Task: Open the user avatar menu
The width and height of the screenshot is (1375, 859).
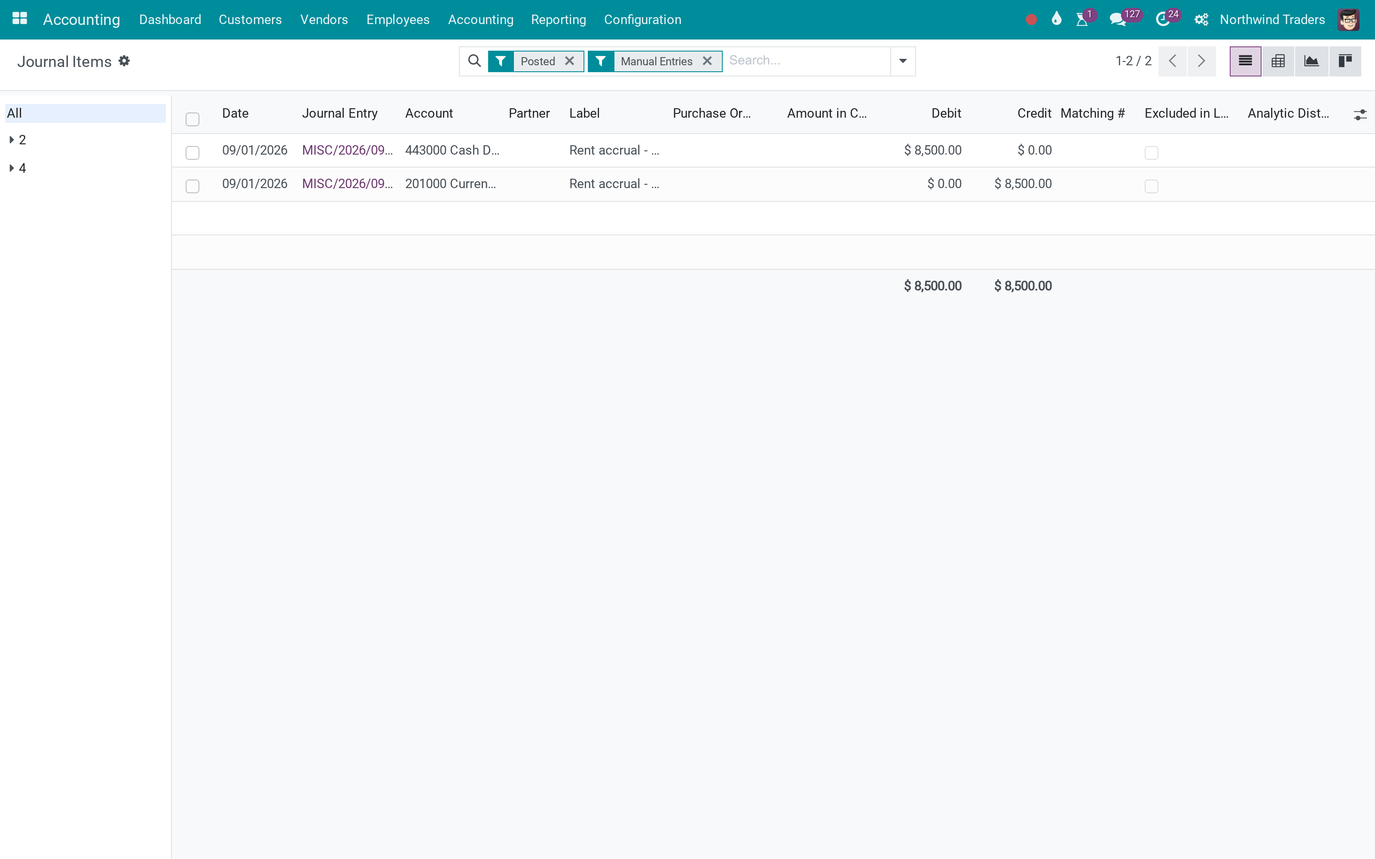Action: [x=1348, y=20]
